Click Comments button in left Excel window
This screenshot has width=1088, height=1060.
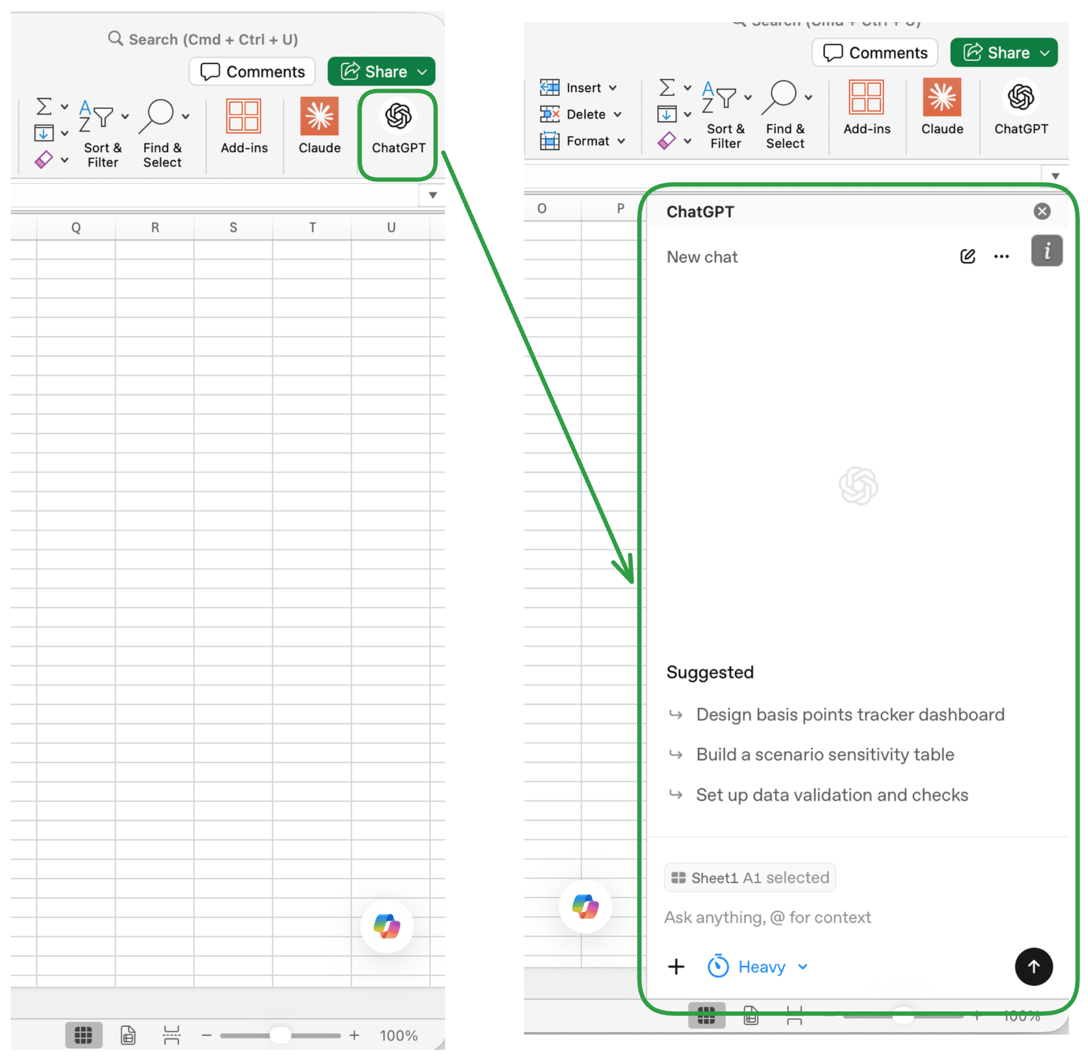point(252,71)
